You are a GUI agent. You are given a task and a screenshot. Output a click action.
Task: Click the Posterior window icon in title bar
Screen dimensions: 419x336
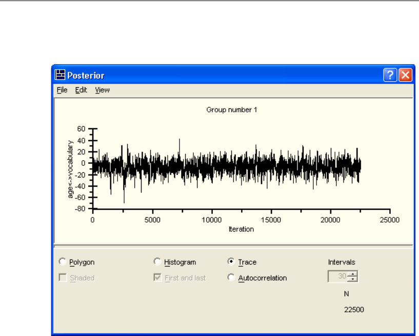[61, 75]
